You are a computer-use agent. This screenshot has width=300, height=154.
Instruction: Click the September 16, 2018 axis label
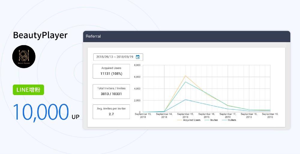pos(206,115)
